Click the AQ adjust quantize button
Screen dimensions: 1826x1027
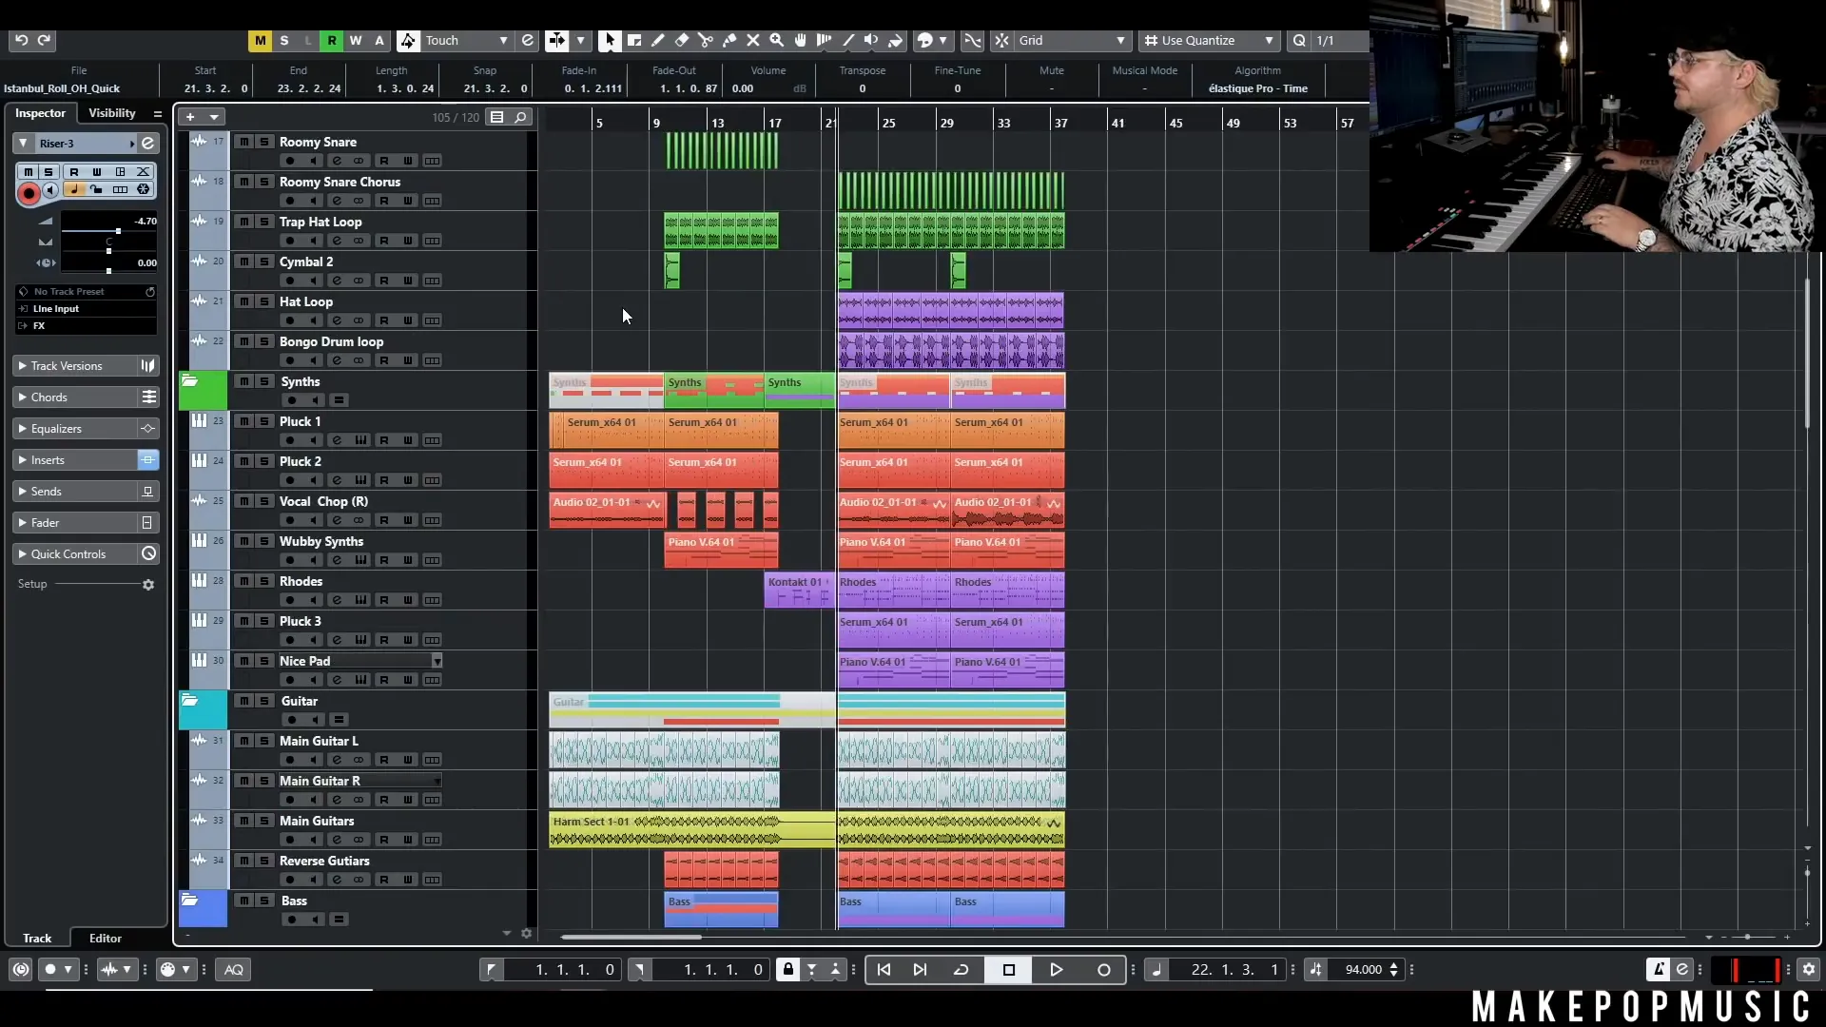pos(234,969)
